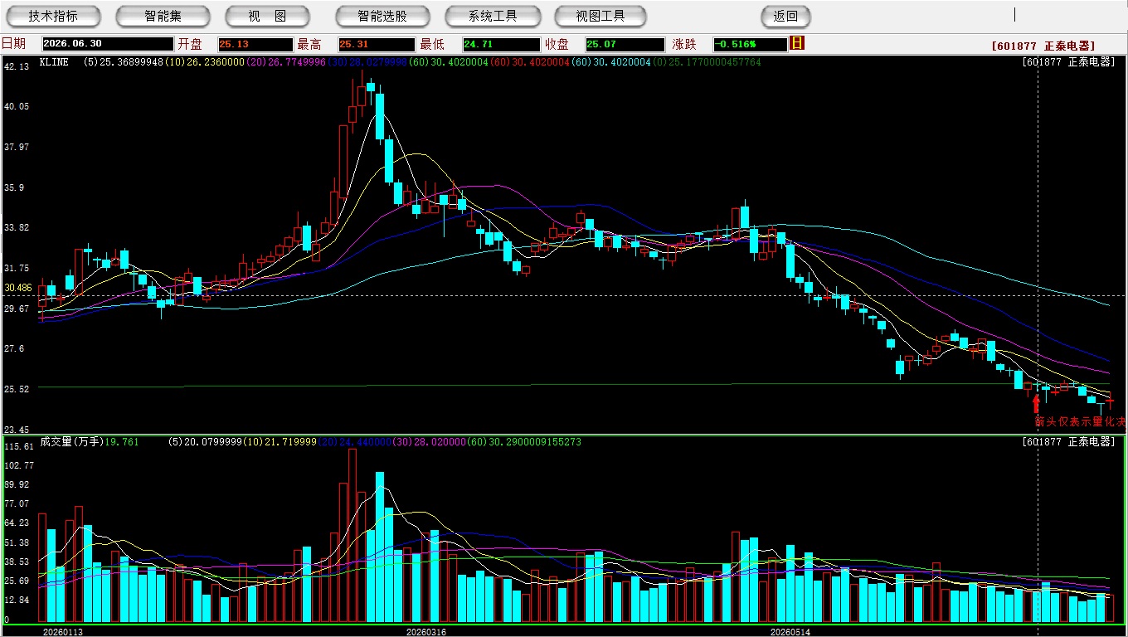Viewport: 1128px width, 637px height.
Task: Click the red 箭头仅表示量化决 note text
Action: coord(1081,422)
